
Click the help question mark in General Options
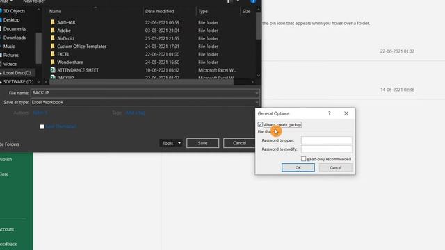[x=329, y=113]
